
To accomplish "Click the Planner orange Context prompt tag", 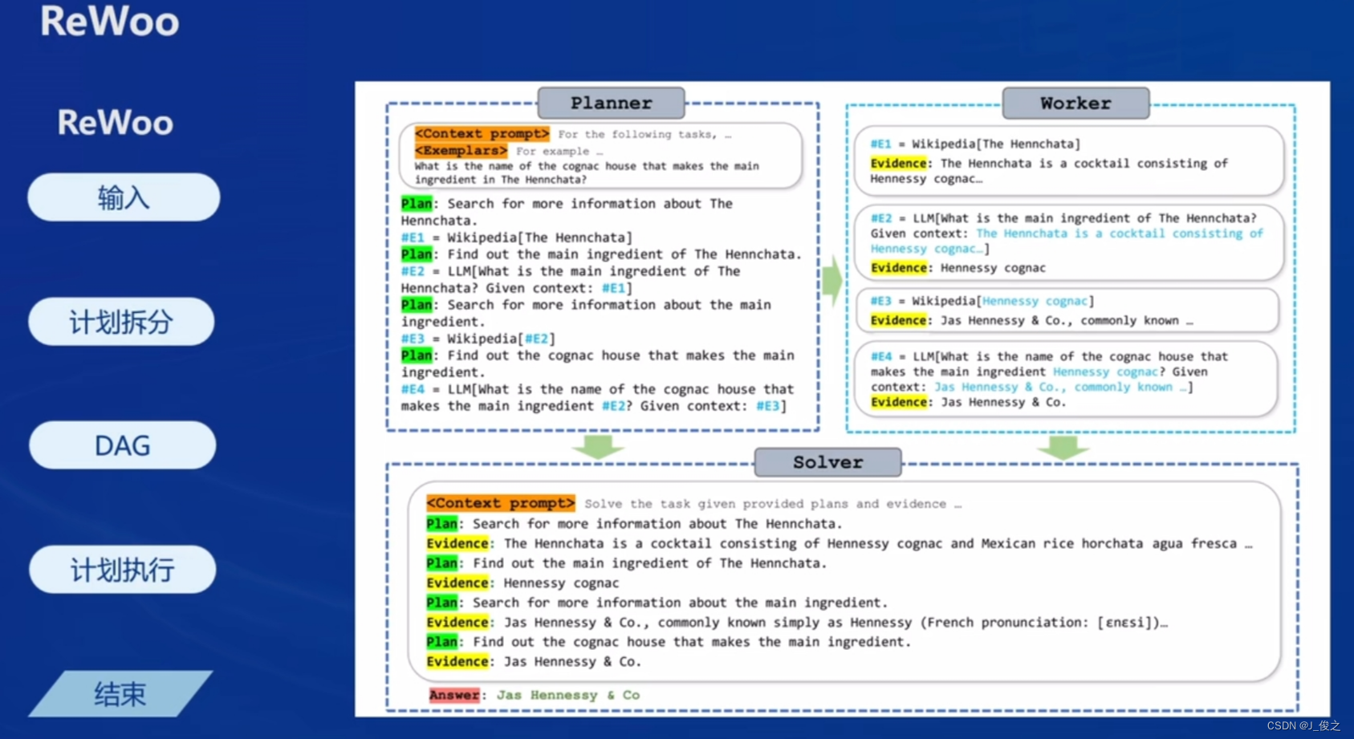I will [482, 134].
